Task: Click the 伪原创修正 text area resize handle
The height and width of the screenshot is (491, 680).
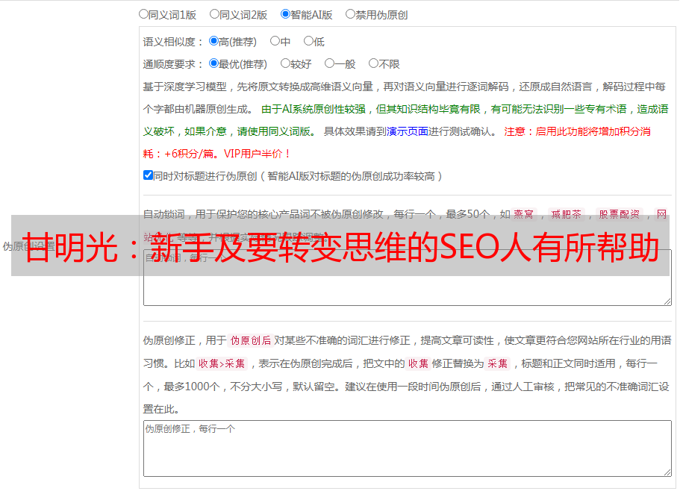Action: 667,472
